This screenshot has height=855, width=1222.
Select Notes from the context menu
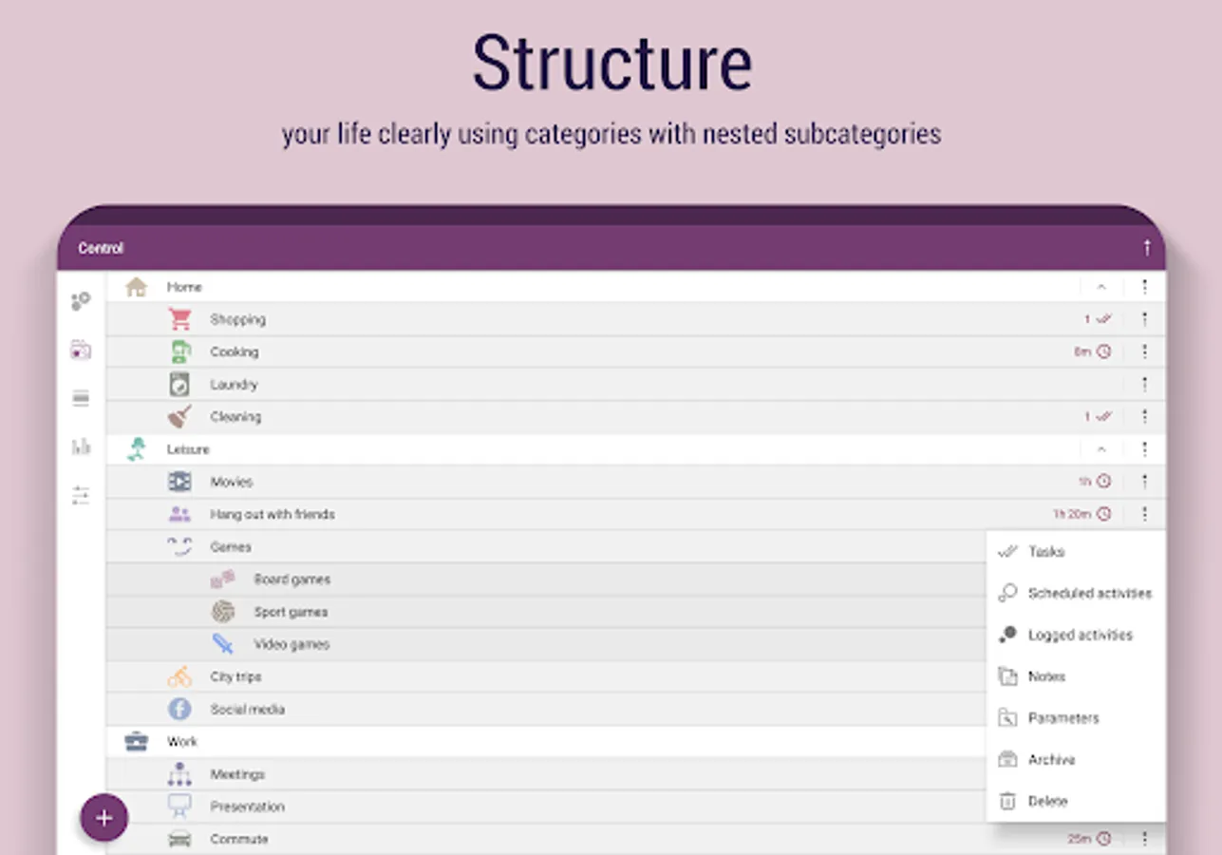tap(1076, 676)
